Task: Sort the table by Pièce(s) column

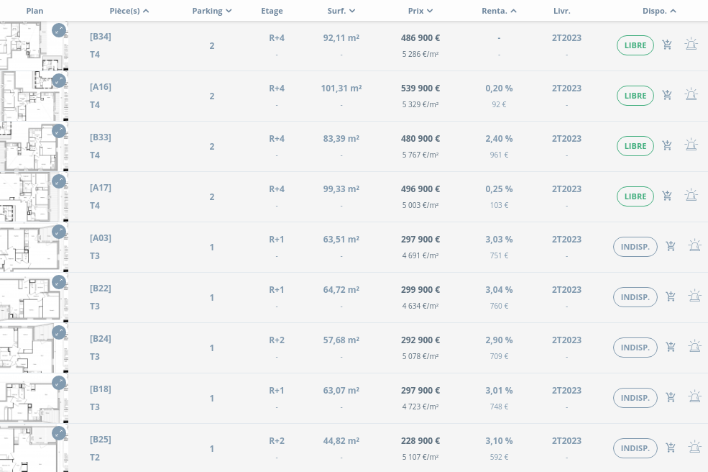Action: click(x=129, y=11)
